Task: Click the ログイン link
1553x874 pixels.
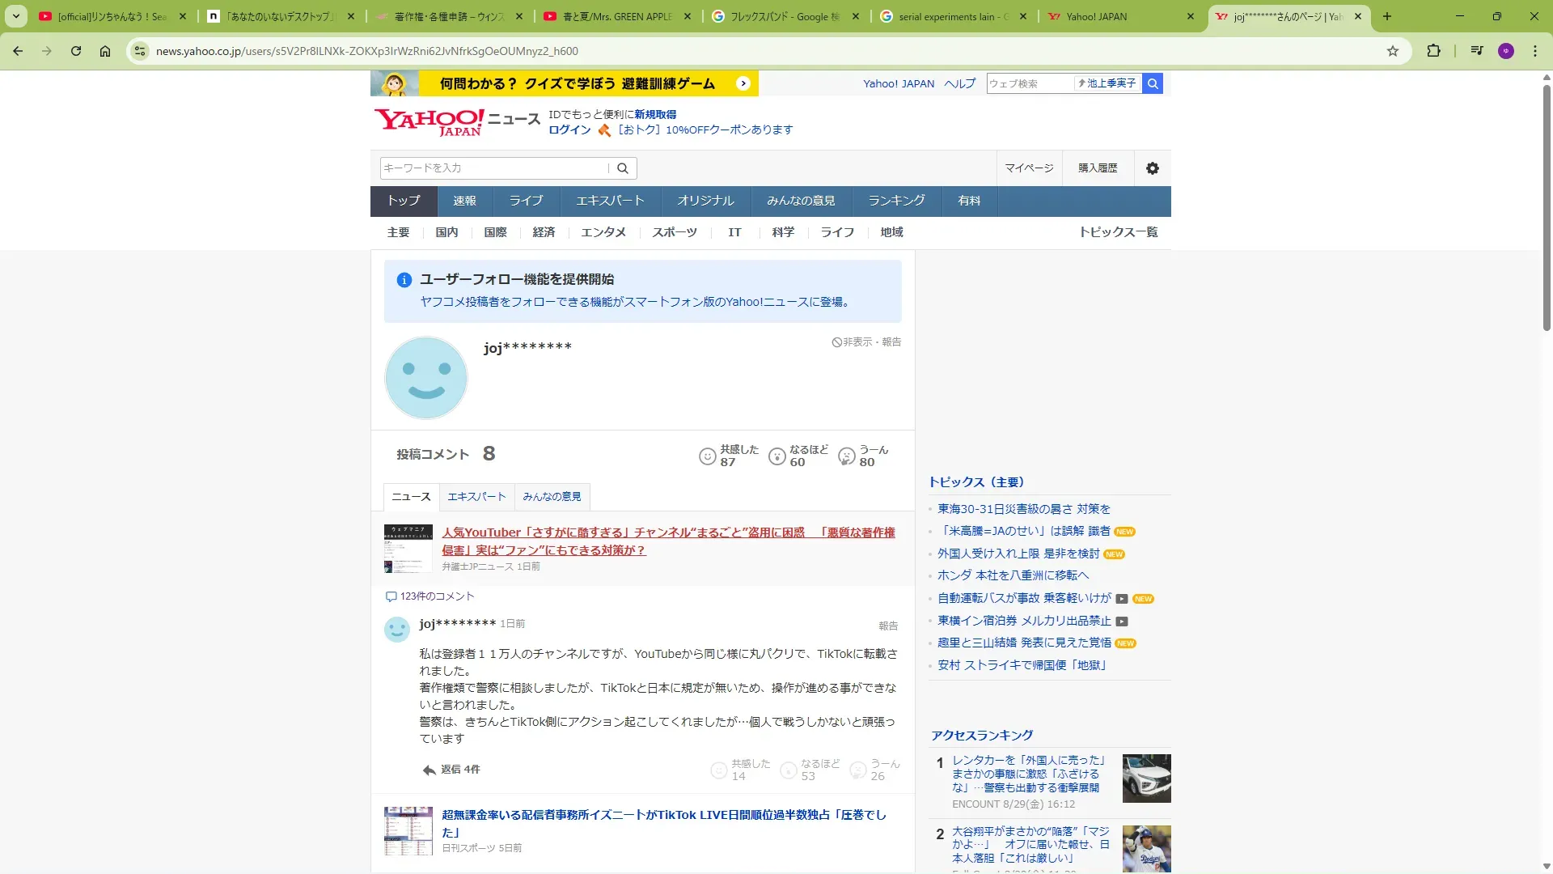Action: click(569, 129)
